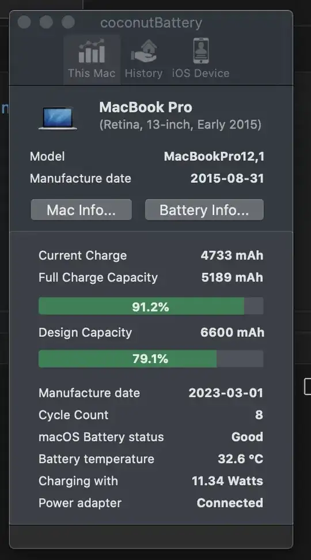Switch to the iOS Device phone icon
The width and height of the screenshot is (311, 560).
(x=201, y=51)
